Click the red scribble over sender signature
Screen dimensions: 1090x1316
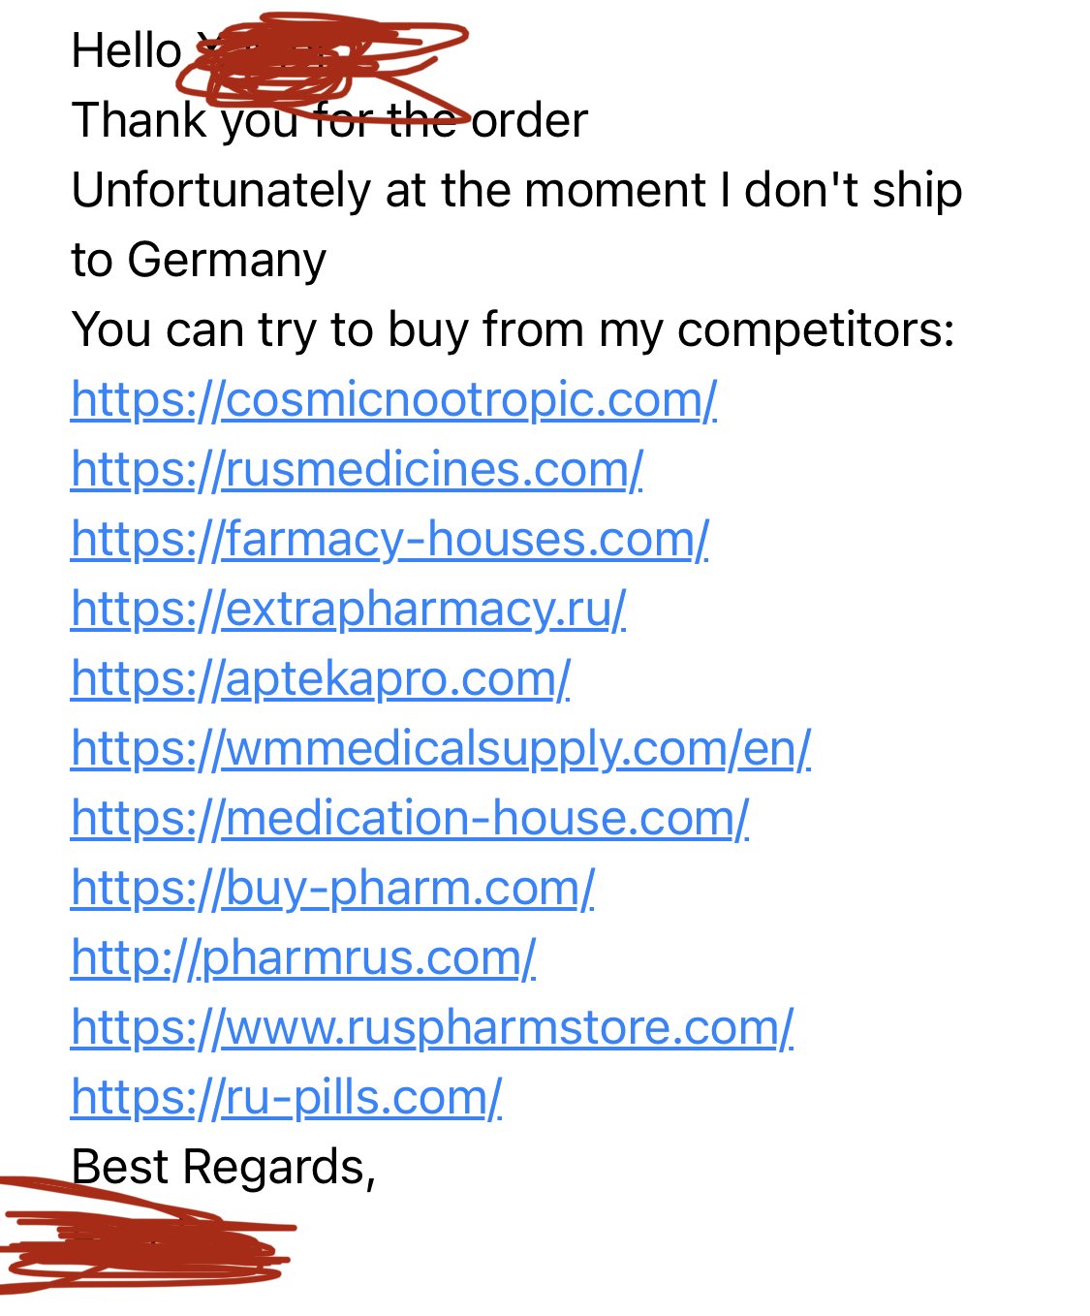[x=145, y=1240]
